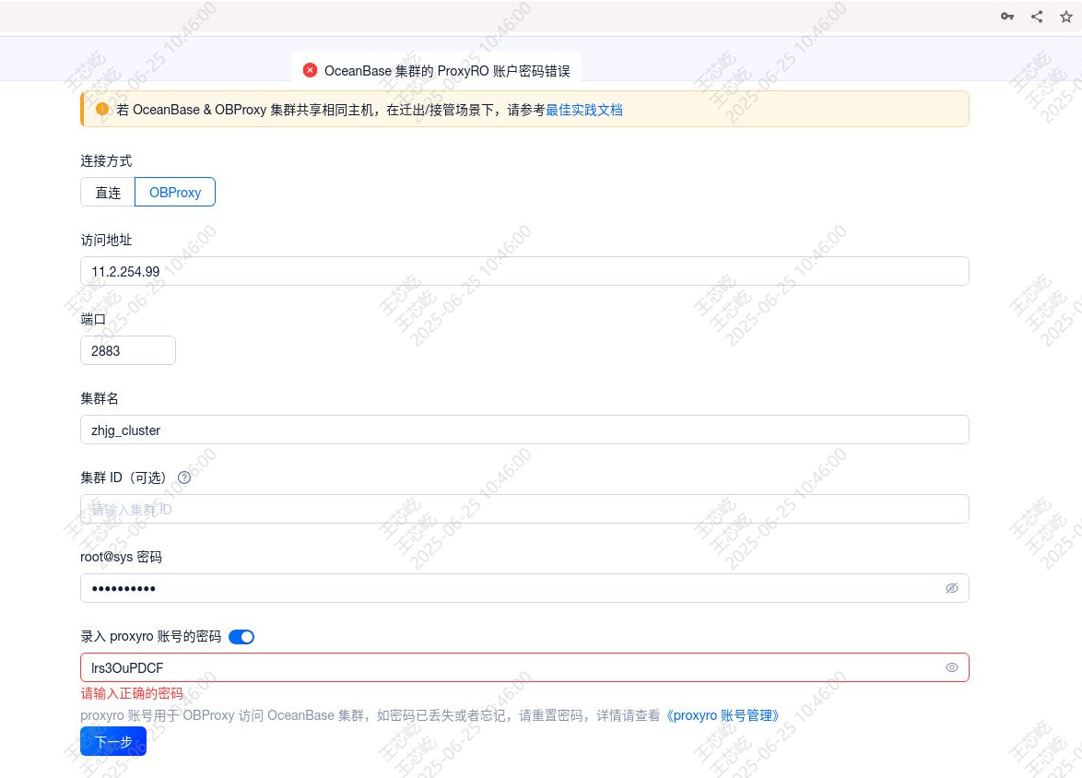The width and height of the screenshot is (1082, 778).
Task: Click the root@sys 密码 label
Action: 121,557
